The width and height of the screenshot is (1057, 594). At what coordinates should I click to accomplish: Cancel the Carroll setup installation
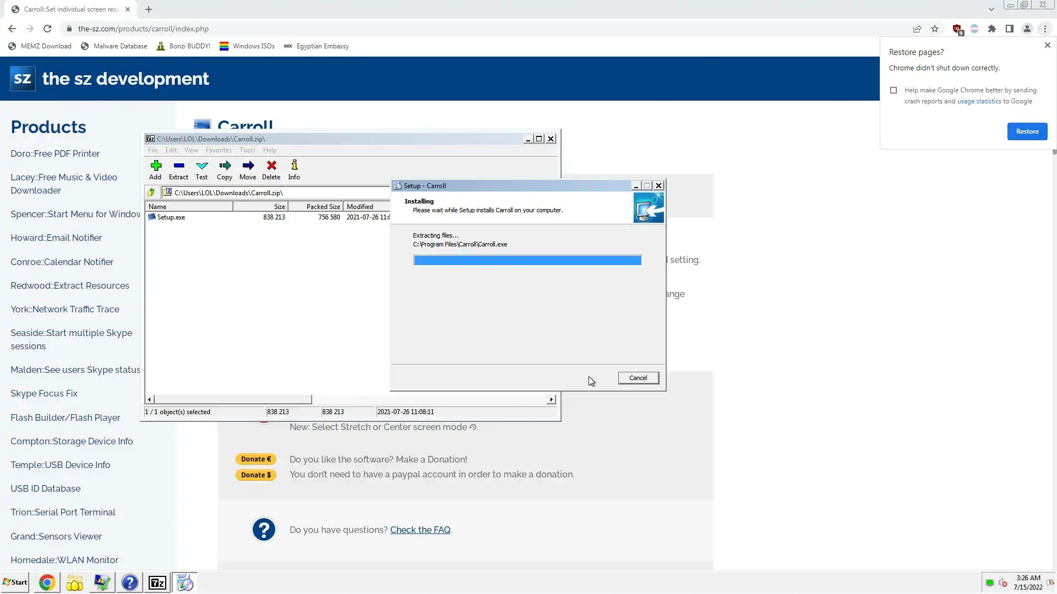[638, 378]
